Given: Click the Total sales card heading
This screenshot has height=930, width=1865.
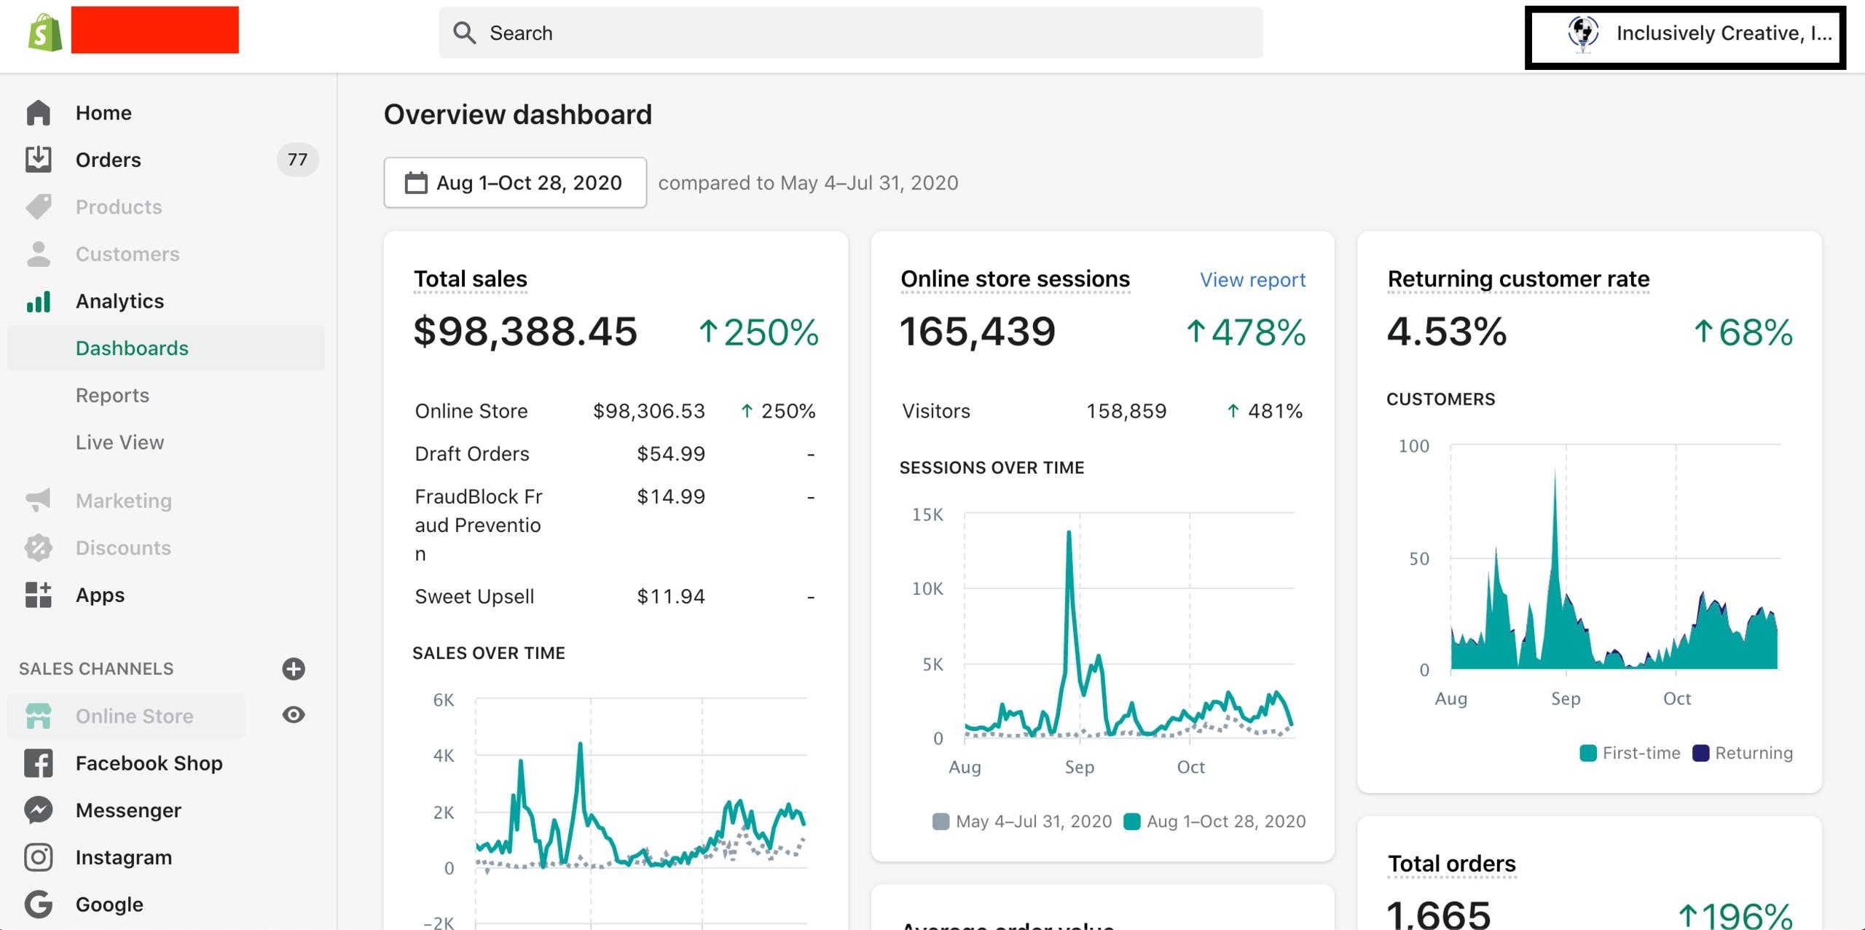Looking at the screenshot, I should [470, 279].
